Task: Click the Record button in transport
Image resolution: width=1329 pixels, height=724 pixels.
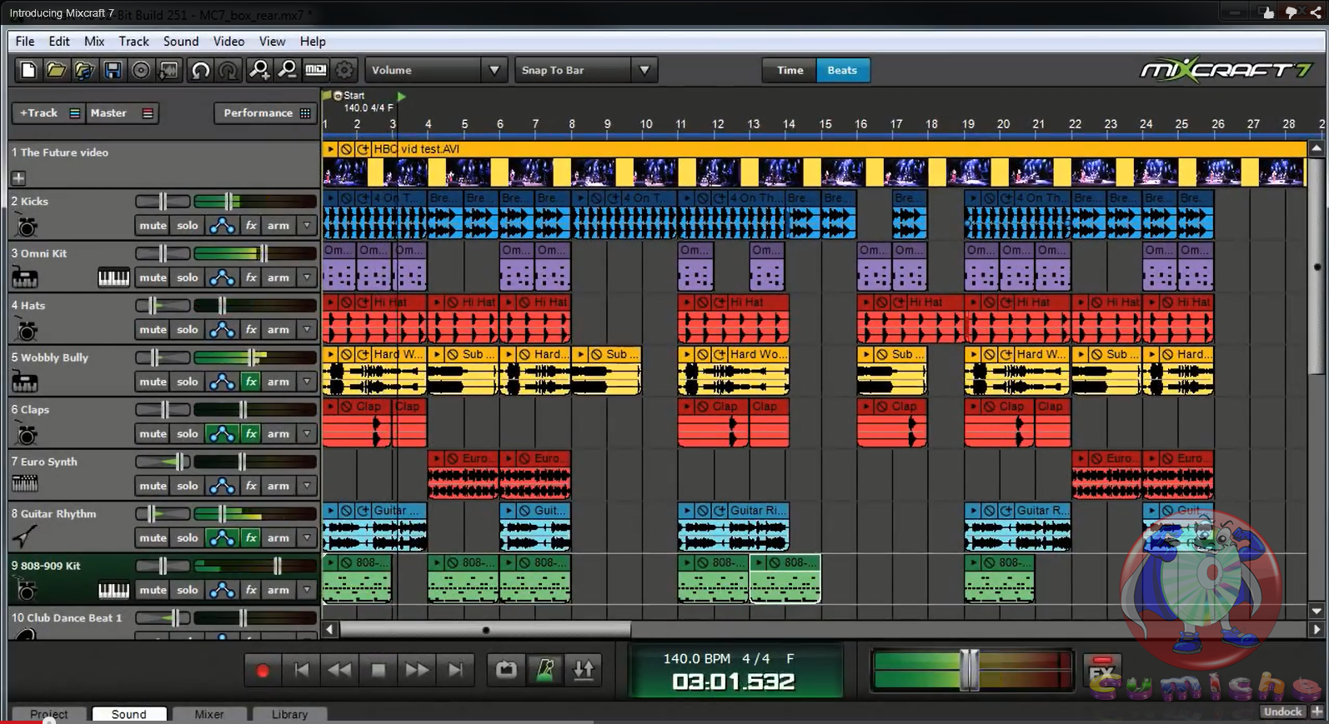Action: (263, 670)
